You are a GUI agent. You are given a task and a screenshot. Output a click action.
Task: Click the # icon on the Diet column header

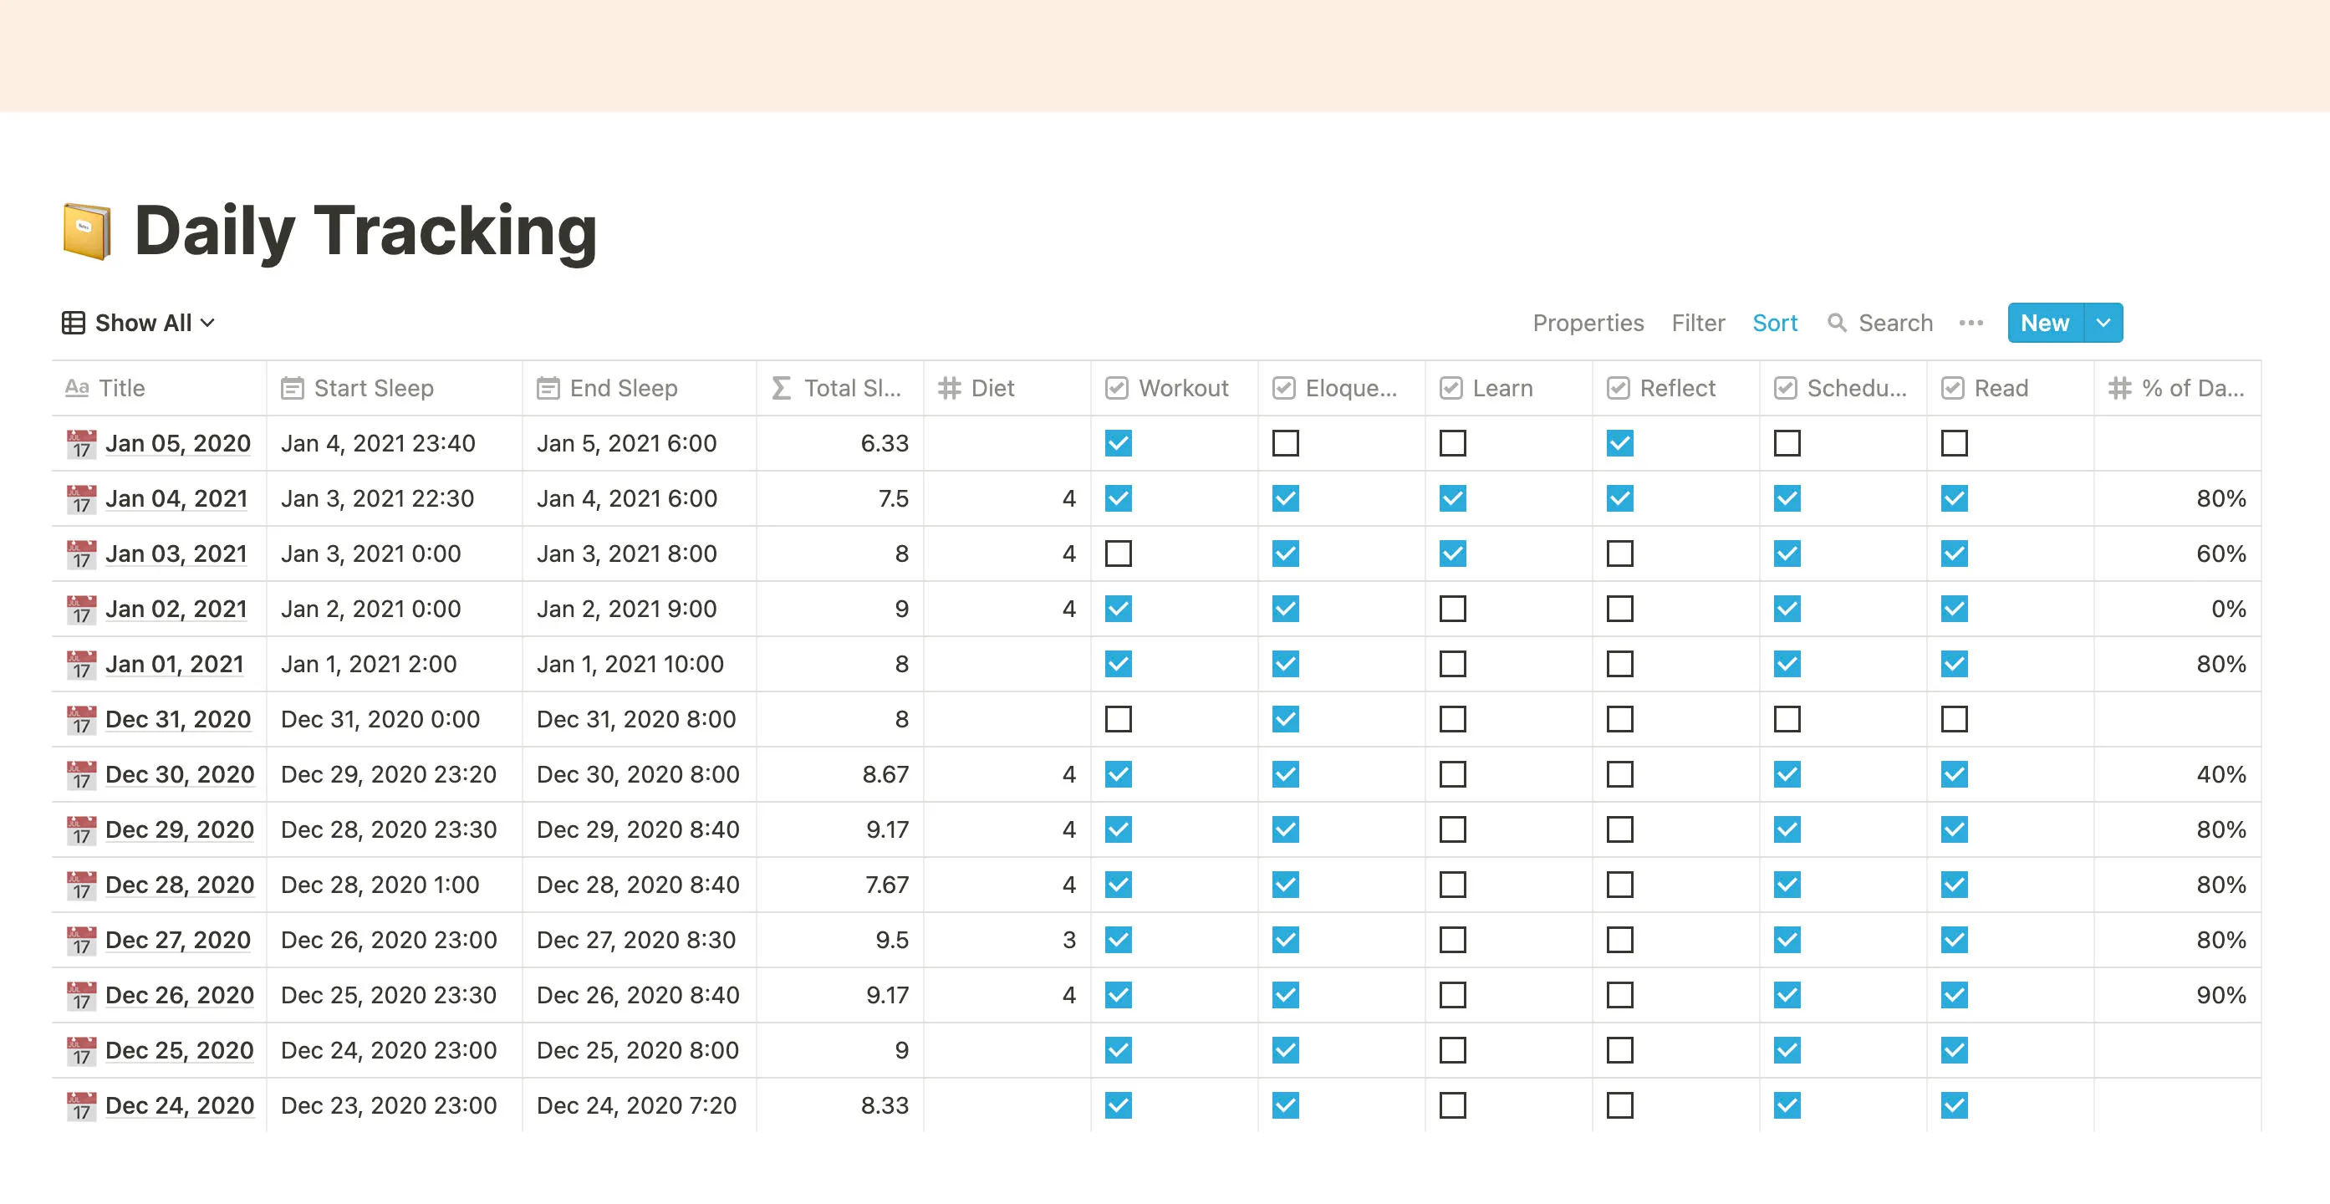[949, 388]
